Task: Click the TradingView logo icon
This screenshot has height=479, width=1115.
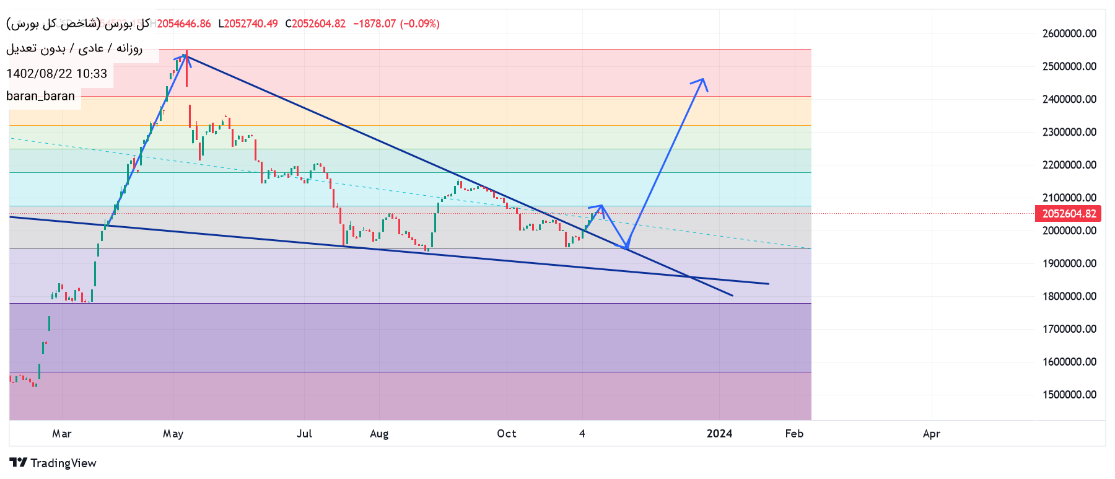Action: tap(18, 463)
